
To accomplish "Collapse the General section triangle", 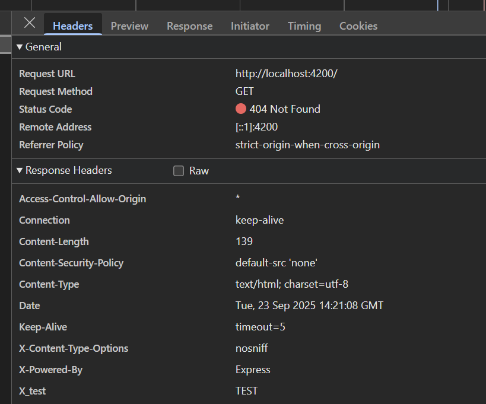I will 20,47.
